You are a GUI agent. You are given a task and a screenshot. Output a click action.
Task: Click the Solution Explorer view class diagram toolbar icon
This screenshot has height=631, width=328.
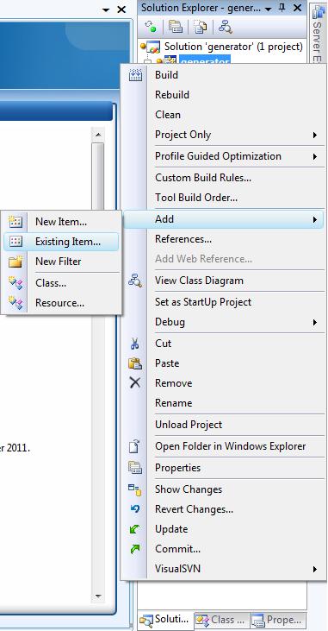tap(225, 27)
